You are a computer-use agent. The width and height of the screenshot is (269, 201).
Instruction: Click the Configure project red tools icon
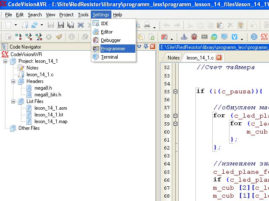point(164,37)
